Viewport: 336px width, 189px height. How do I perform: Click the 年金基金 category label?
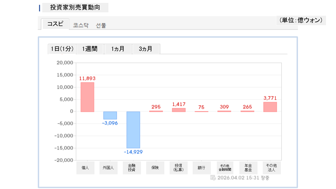click(248, 168)
